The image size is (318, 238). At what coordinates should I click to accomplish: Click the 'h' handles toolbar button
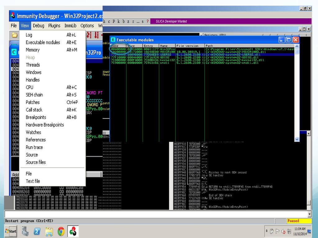pos(104,21)
